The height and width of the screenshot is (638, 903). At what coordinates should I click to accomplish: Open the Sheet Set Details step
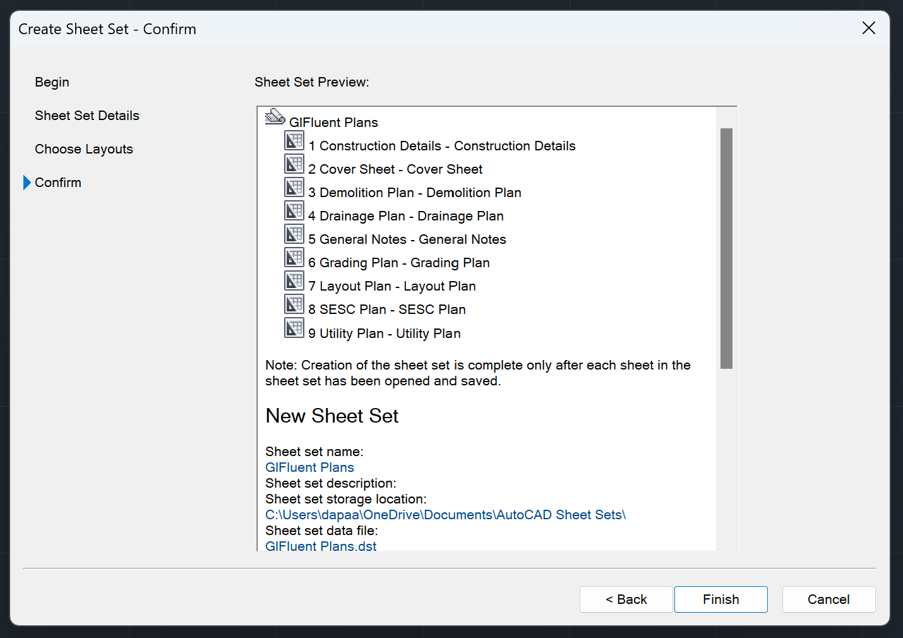tap(87, 116)
